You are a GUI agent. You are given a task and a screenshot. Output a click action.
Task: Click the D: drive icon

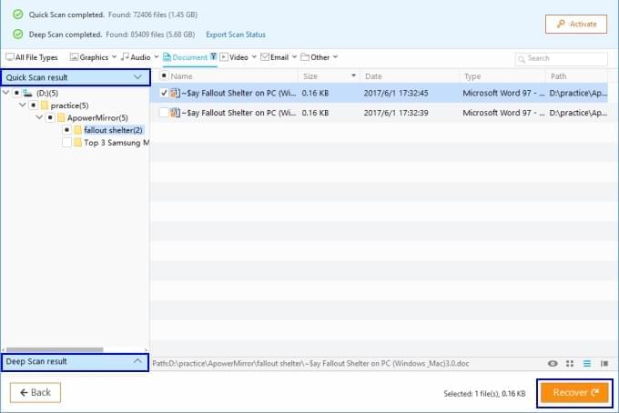pos(28,93)
